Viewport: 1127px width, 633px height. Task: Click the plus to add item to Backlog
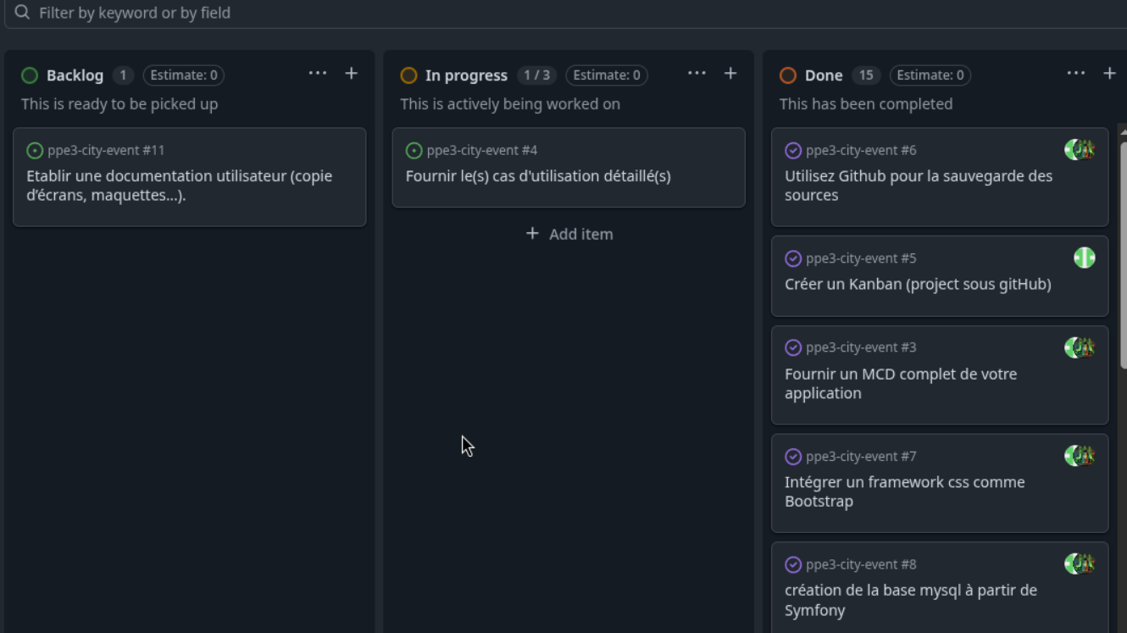pyautogui.click(x=351, y=73)
